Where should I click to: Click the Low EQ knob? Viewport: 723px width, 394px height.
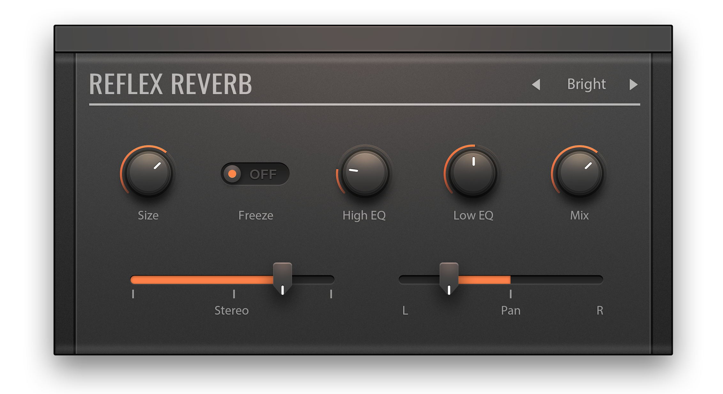473,174
